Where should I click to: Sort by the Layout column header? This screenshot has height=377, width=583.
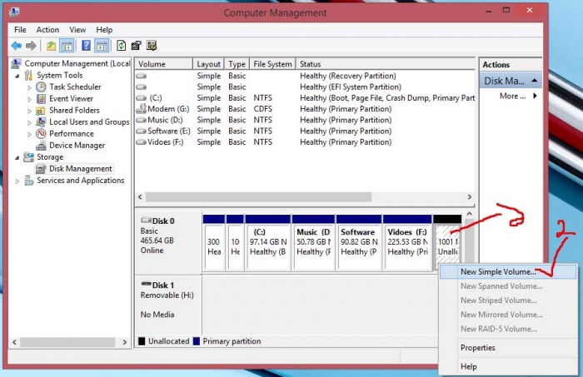tap(208, 64)
